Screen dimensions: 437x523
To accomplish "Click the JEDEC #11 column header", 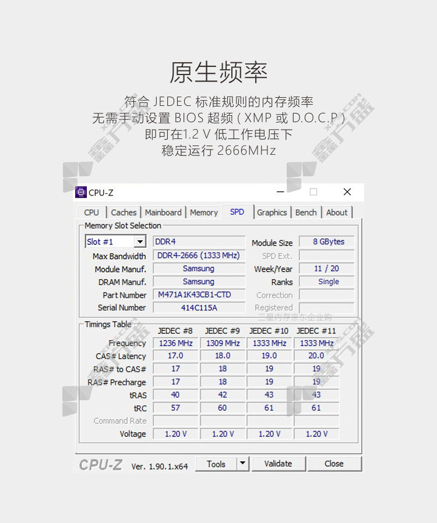I will 316,331.
